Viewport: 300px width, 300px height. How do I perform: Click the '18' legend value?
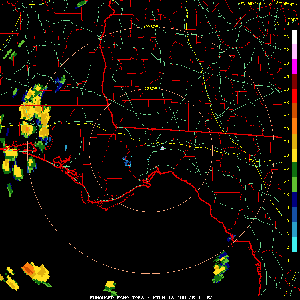point(286,195)
